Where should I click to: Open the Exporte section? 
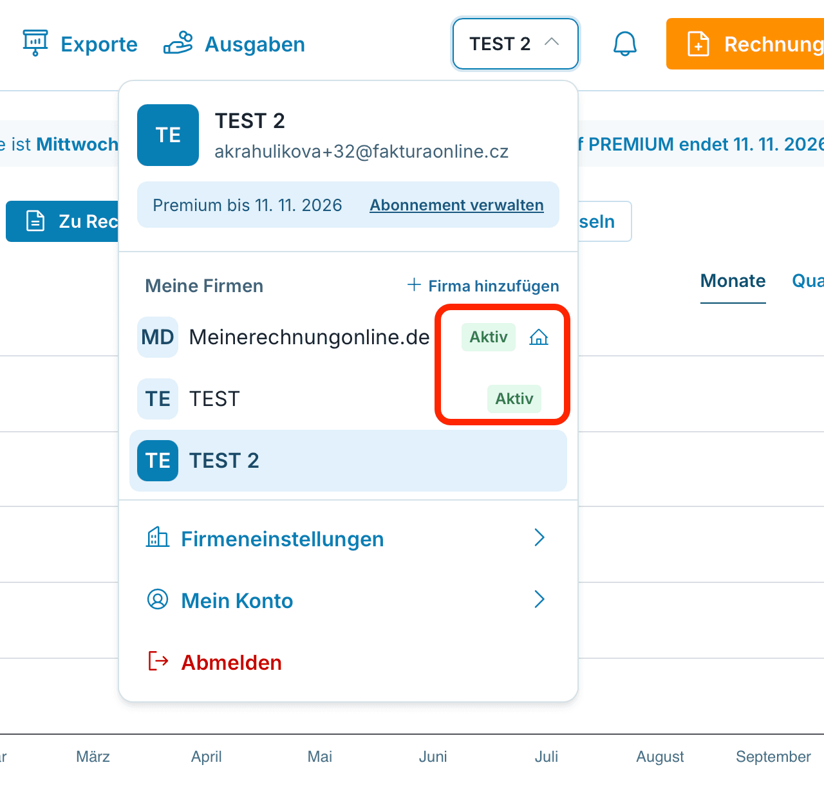coord(80,44)
